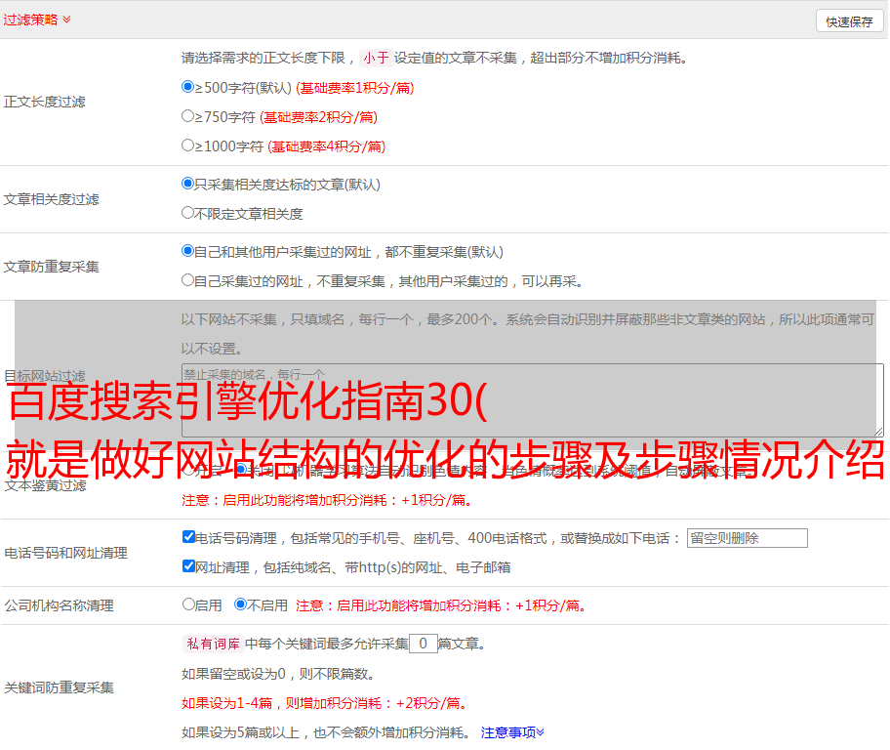Click the 私有词库 tag label
The image size is (890, 750).
coord(211,644)
